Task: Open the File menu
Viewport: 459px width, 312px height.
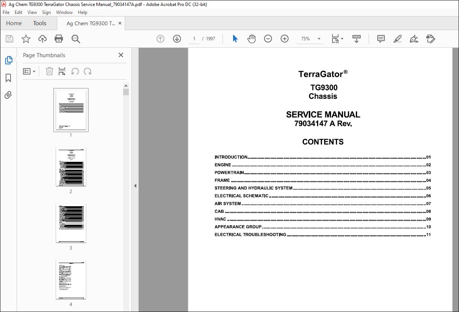Action: 6,12
